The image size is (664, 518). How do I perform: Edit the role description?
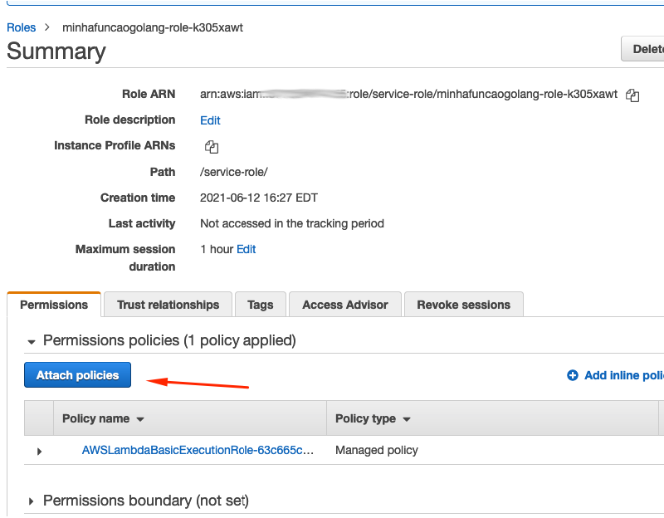point(210,120)
